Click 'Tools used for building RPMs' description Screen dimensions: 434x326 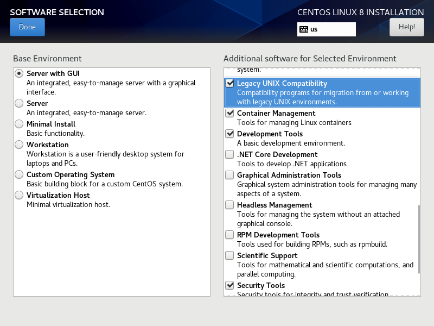point(312,244)
